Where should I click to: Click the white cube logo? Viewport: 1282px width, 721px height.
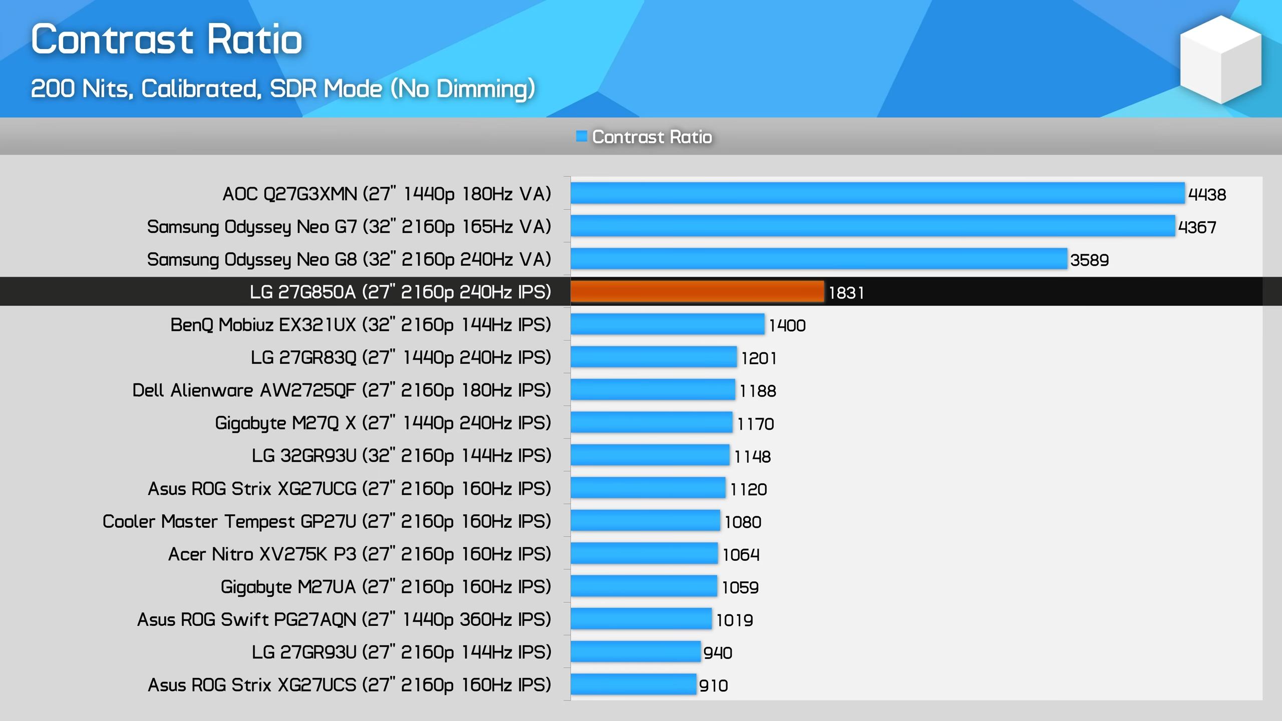[x=1220, y=59]
